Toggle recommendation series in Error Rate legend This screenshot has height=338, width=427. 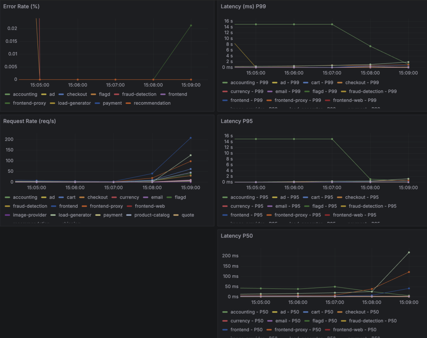152,103
